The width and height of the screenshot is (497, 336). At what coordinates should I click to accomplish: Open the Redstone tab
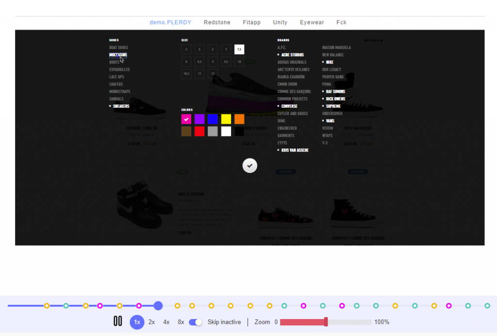point(217,22)
